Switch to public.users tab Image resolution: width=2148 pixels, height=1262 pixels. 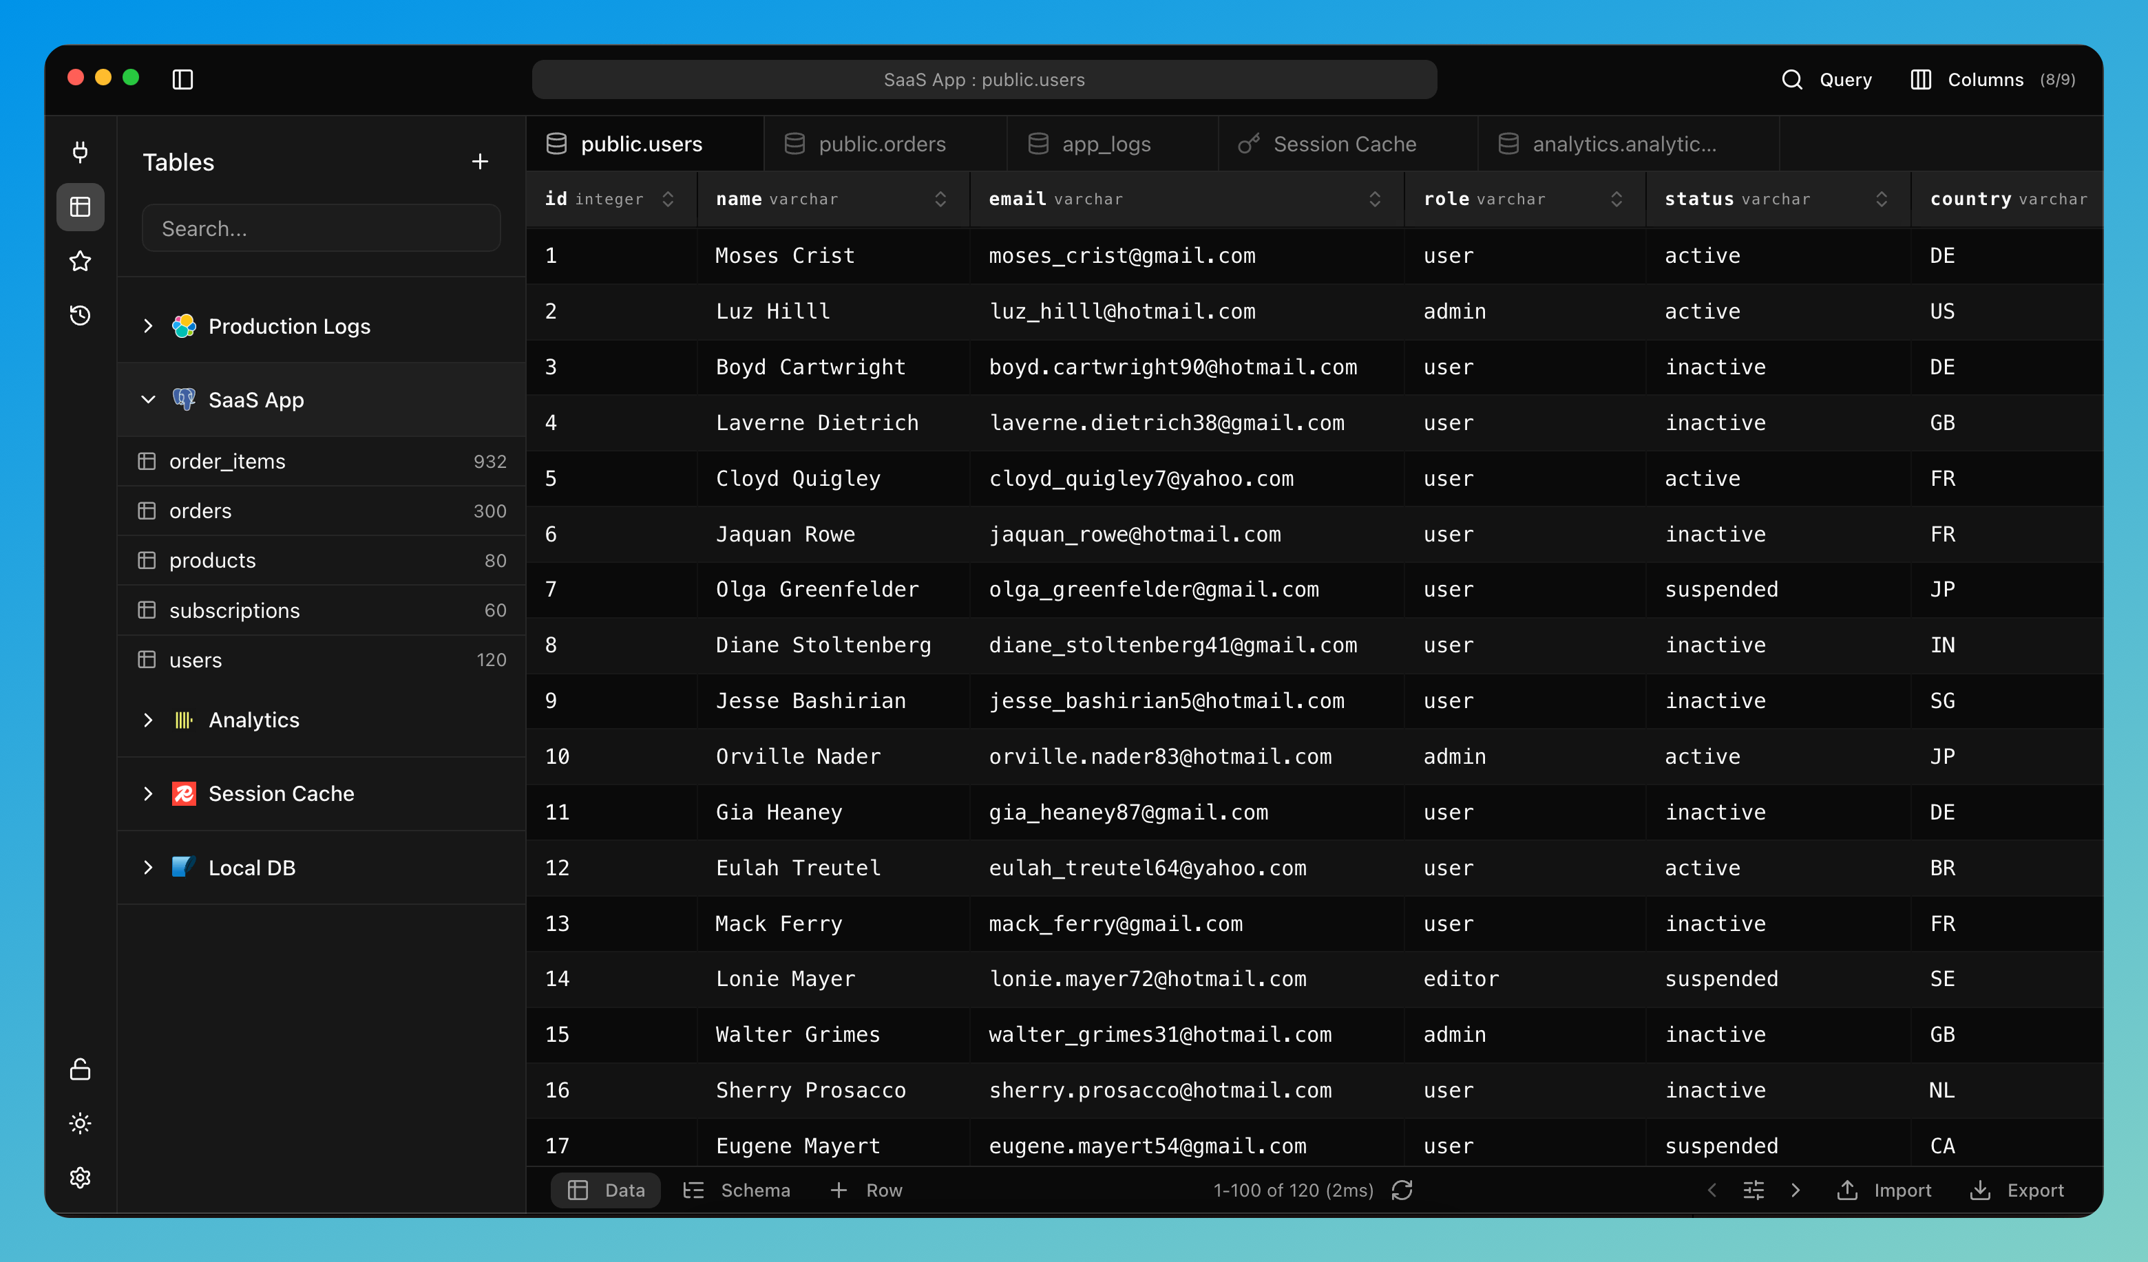click(x=645, y=144)
